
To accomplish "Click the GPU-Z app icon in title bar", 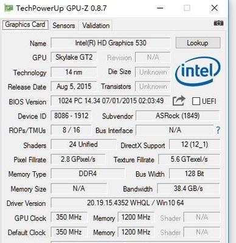I will point(9,9).
